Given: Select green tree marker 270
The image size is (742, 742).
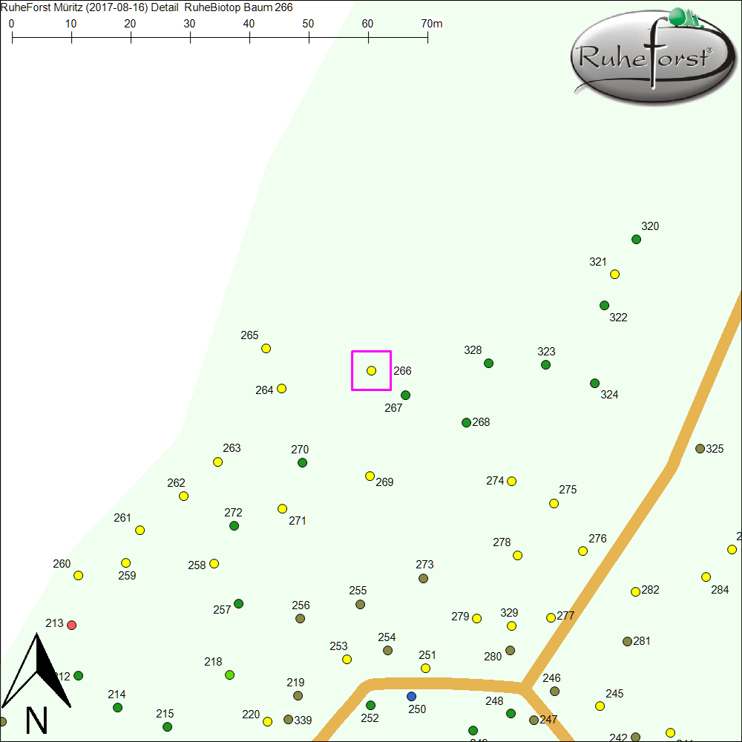Looking at the screenshot, I should (302, 462).
